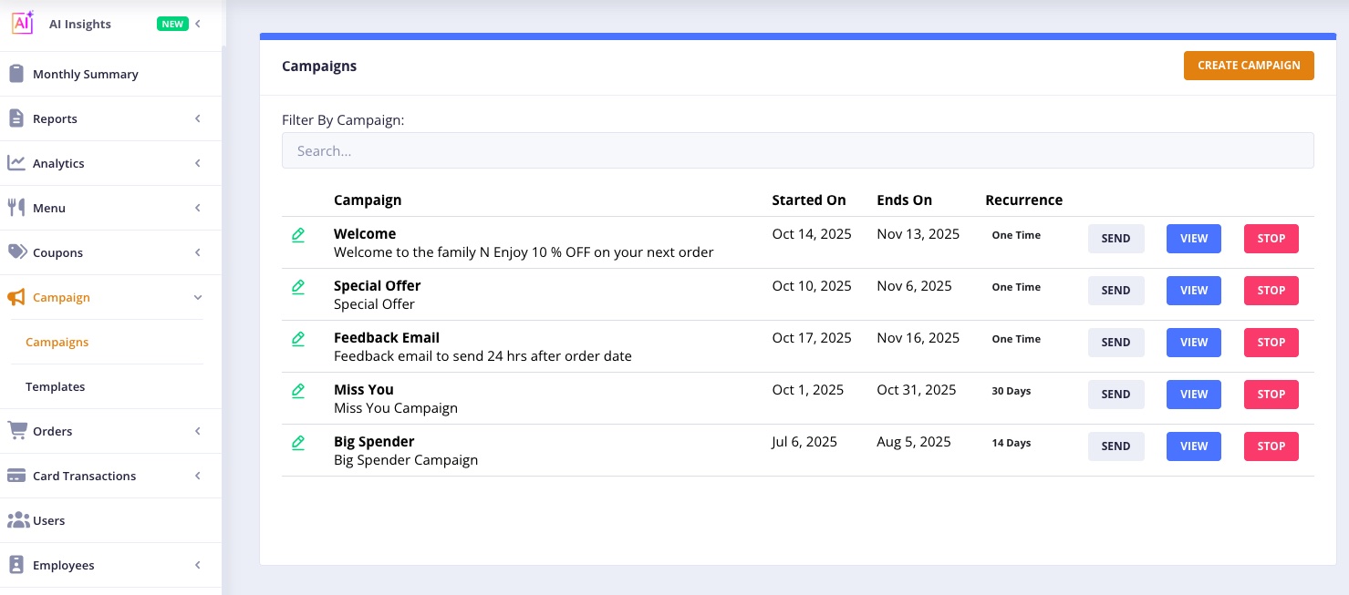Click the edit pencil icon for Welcome campaign
Screen dimensions: 1349x595
pos(298,235)
